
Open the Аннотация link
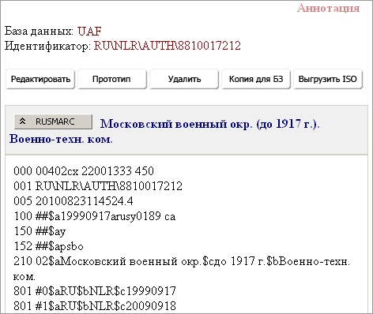(328, 8)
